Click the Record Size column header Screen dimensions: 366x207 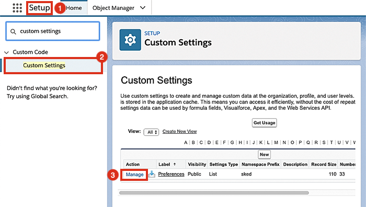[324, 164]
